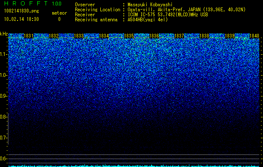Click the 1832 time marker
263x167 pixels.
pos(54,36)
